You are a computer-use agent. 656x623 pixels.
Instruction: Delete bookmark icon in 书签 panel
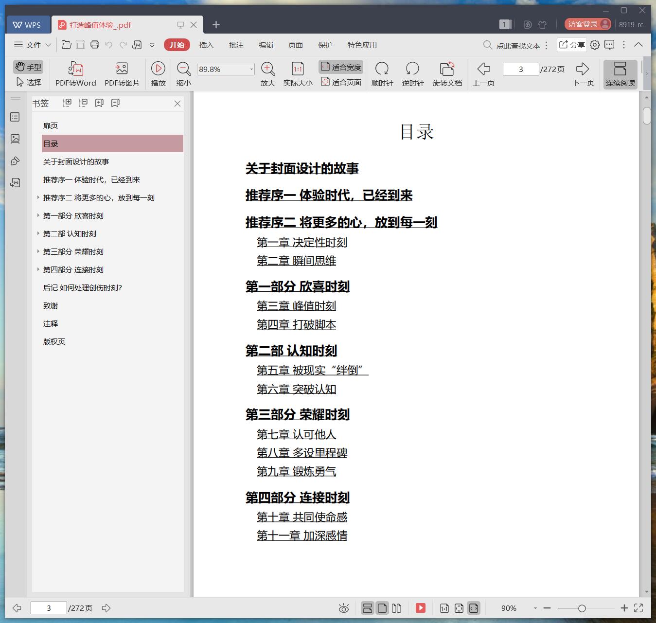115,103
